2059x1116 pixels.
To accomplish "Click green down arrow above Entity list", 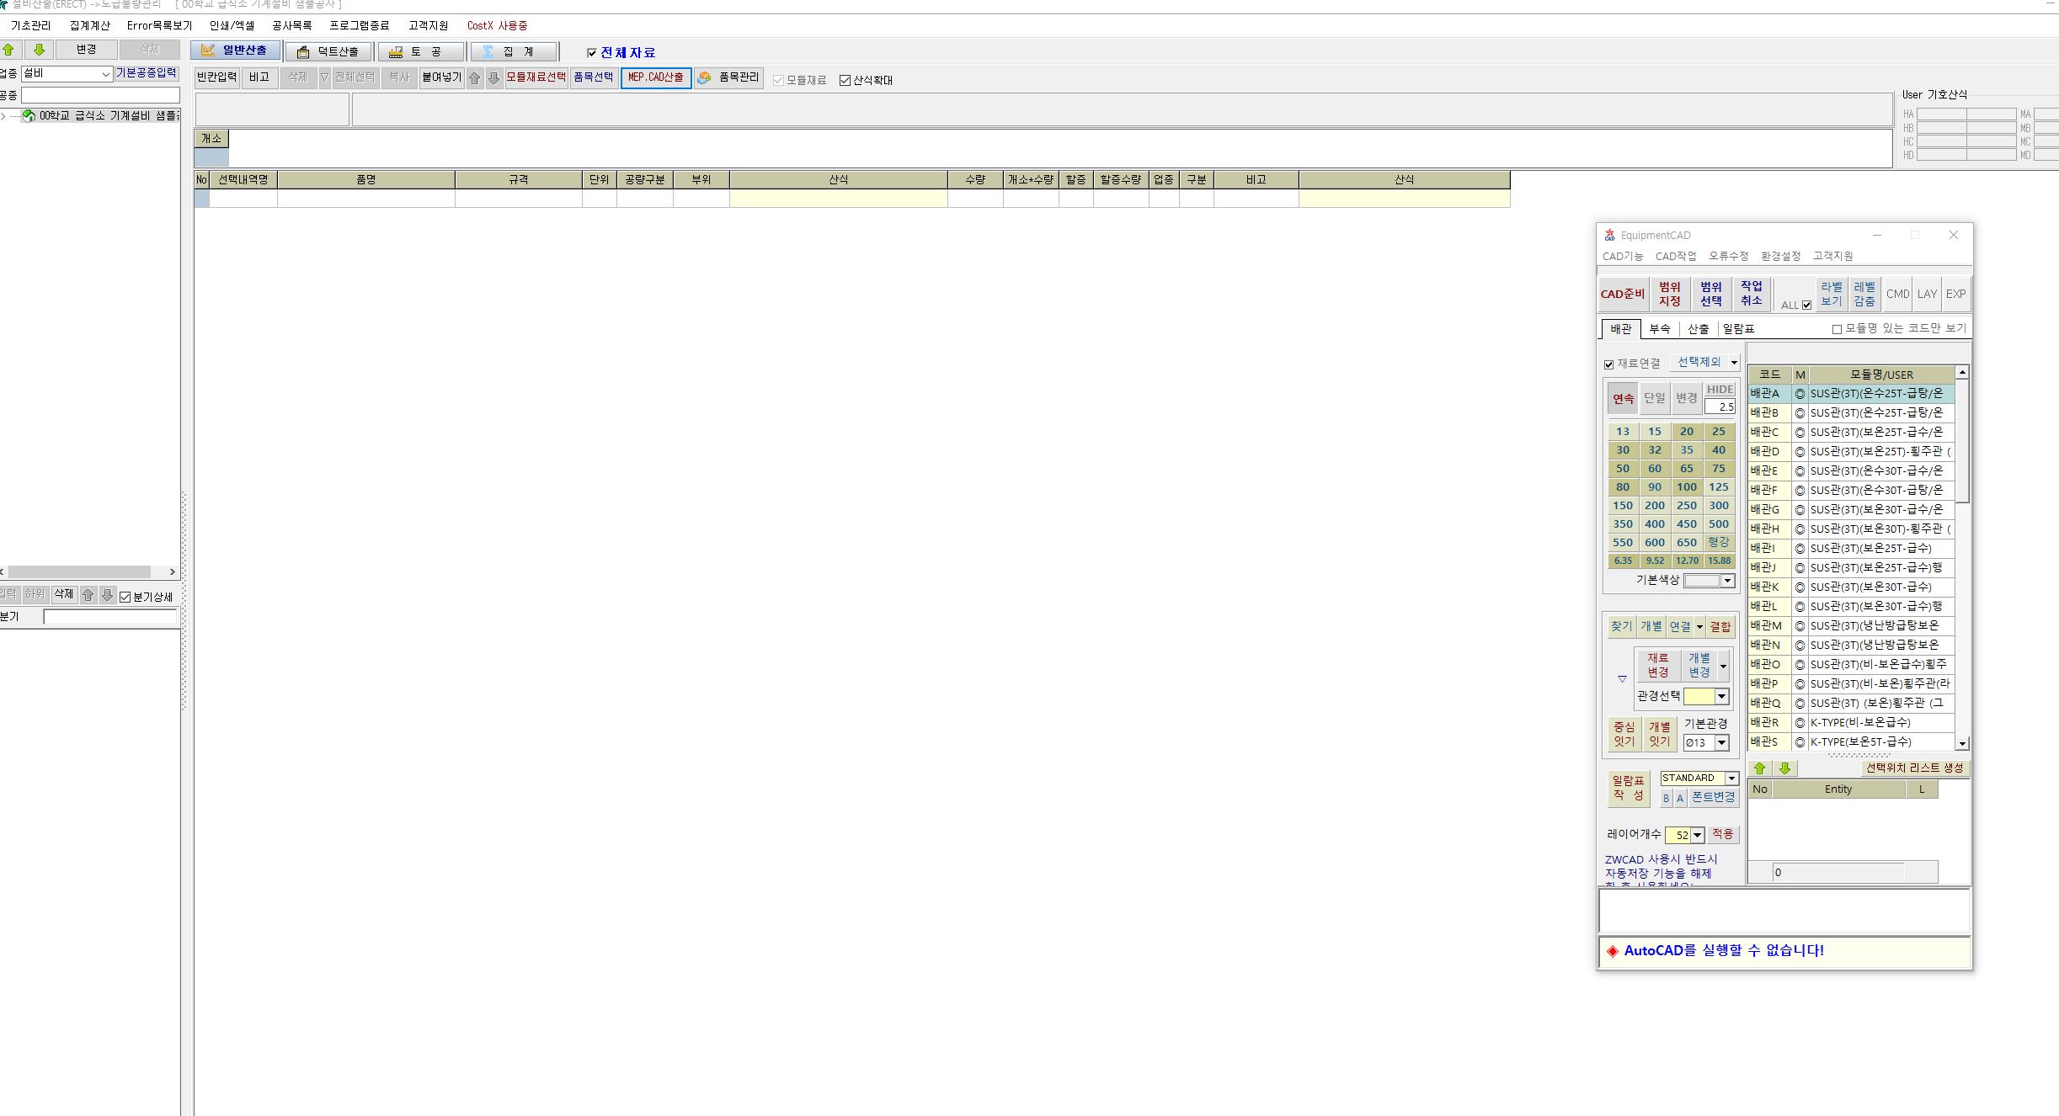I will tap(1784, 768).
